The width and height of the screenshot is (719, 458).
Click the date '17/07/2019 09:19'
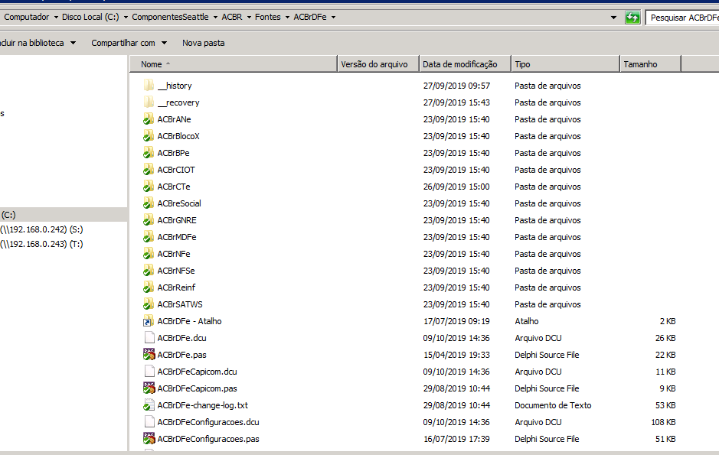tap(456, 321)
